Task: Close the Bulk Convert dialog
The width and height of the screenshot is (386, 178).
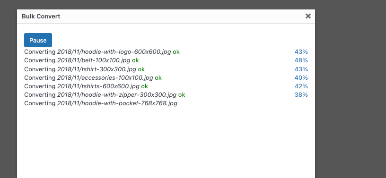Action: point(308,16)
